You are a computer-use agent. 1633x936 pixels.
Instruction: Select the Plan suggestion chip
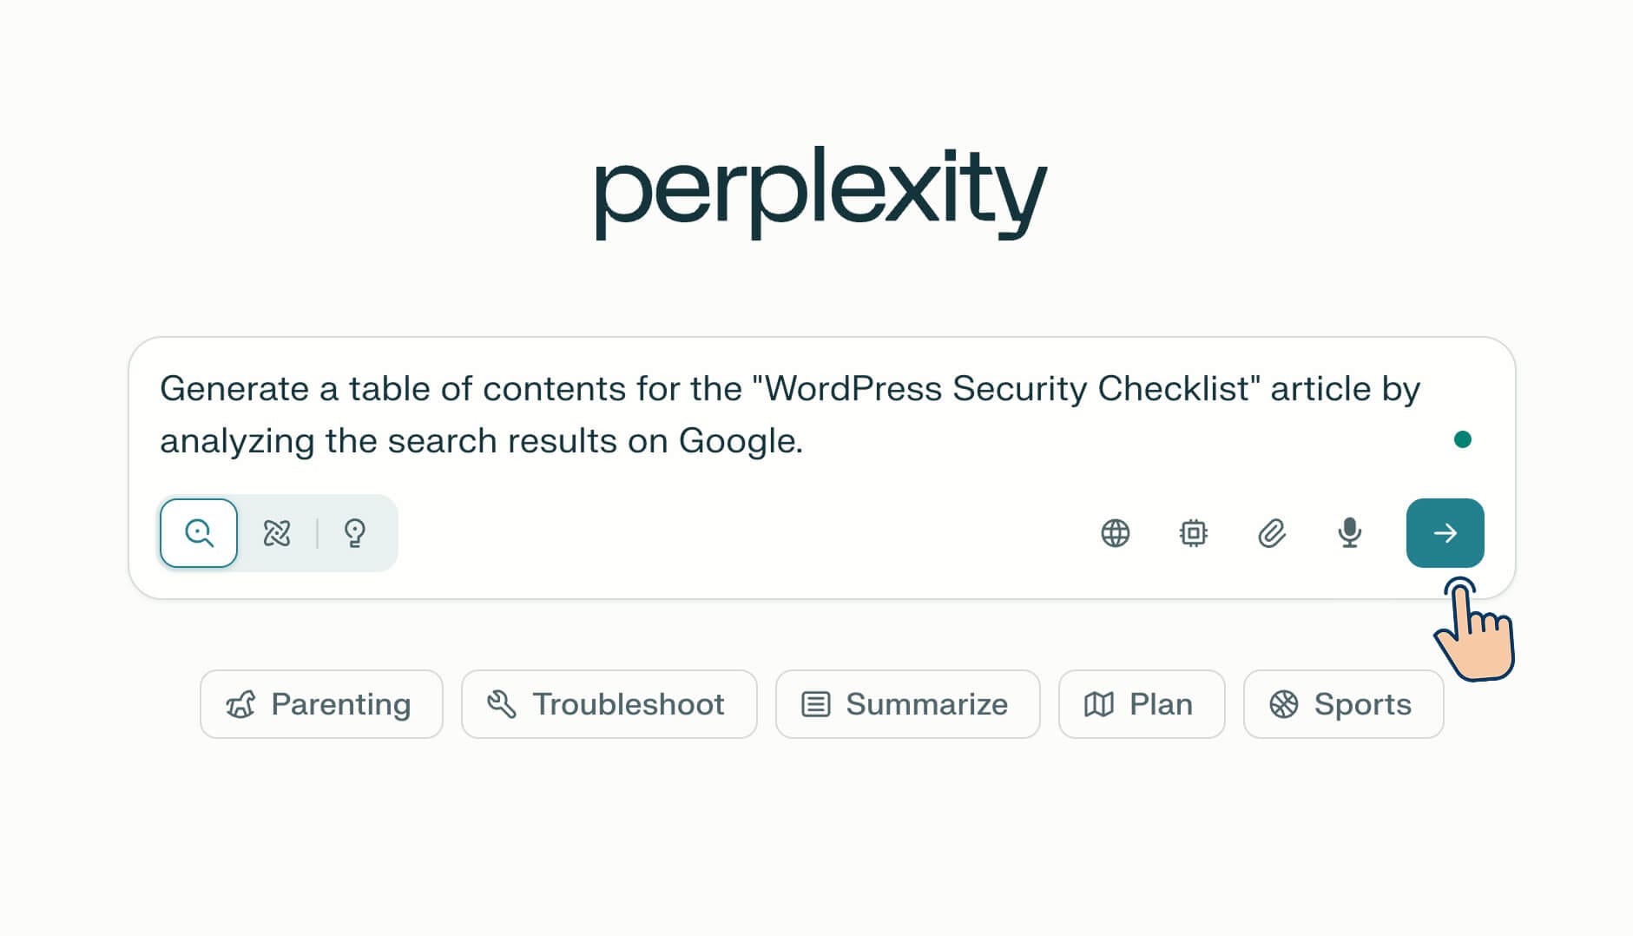tap(1141, 704)
